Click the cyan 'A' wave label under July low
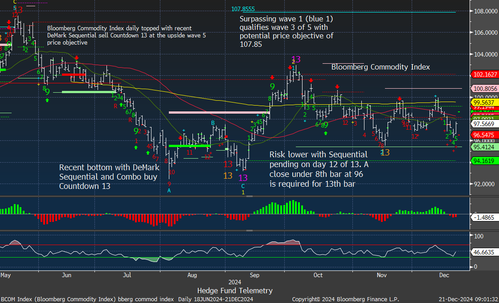499x303 pixels. click(x=169, y=191)
